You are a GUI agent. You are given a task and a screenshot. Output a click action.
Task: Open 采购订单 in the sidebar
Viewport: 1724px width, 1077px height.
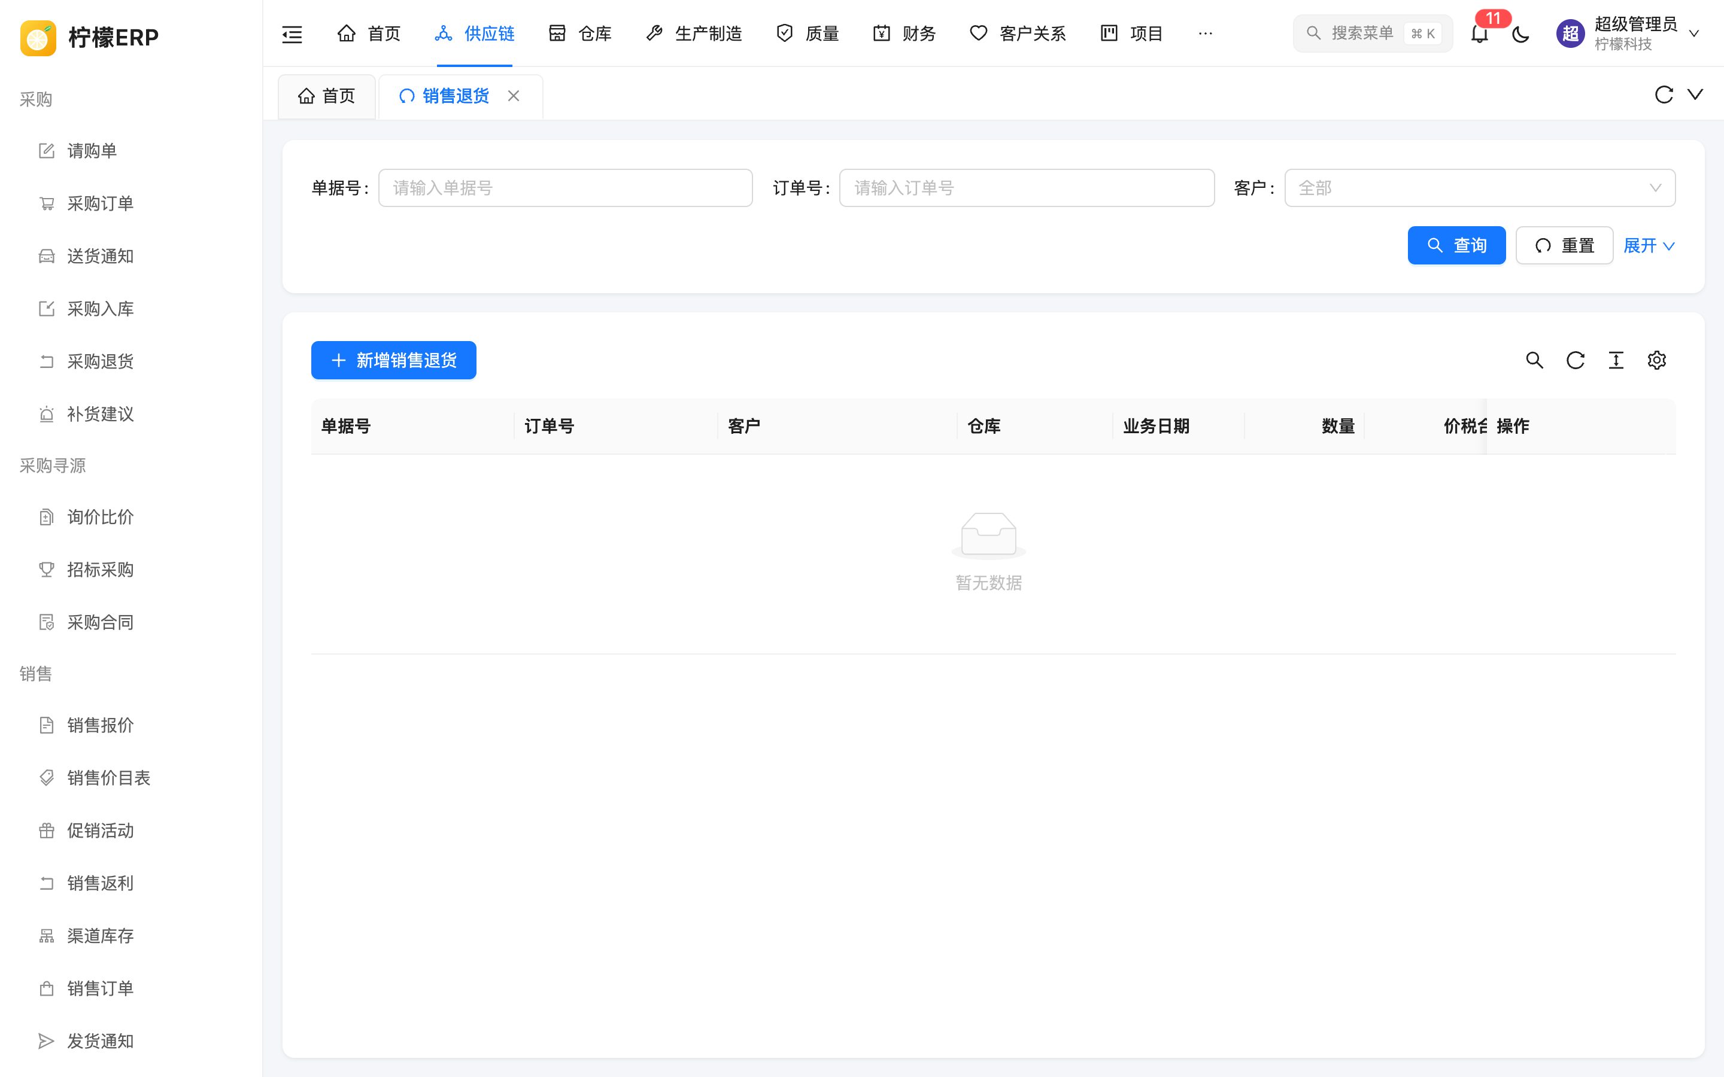[131, 203]
